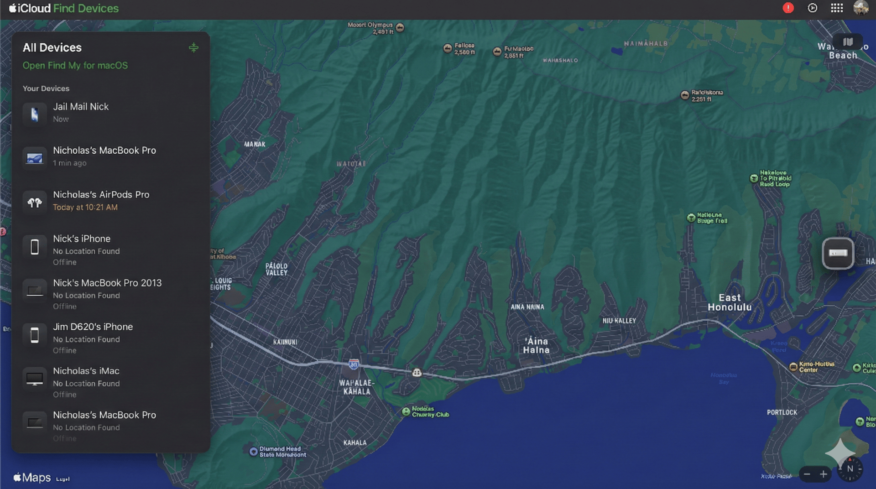Viewport: 876px width, 489px height.
Task: Select Nicholas's iMac row
Action: pyautogui.click(x=110, y=381)
